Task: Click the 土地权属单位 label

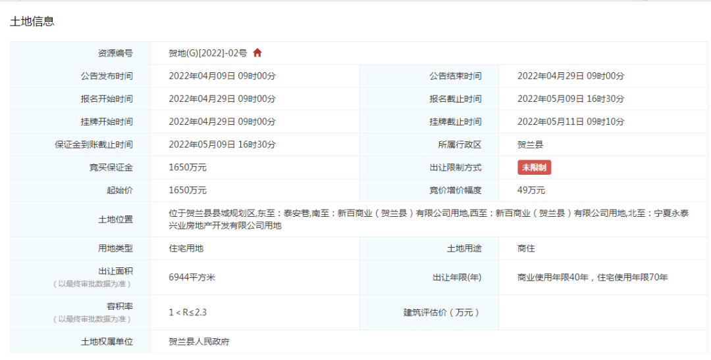Action: click(107, 342)
